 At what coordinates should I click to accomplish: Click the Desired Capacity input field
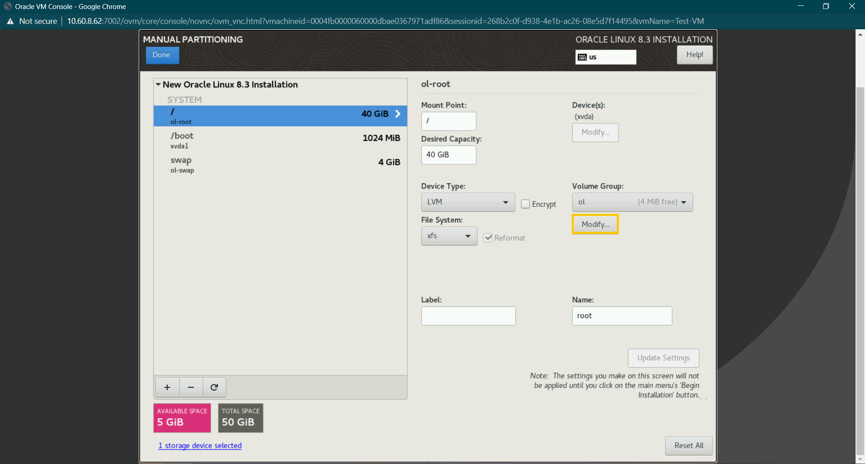point(448,155)
